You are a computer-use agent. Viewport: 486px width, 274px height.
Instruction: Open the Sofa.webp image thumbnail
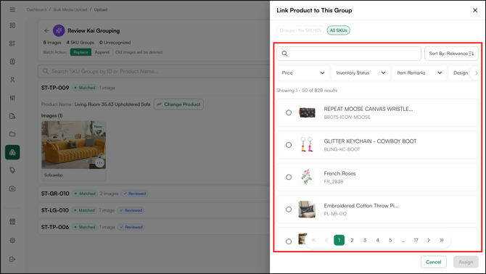click(74, 145)
